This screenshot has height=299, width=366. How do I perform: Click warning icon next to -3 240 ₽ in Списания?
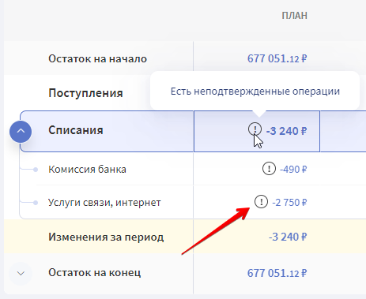pos(255,129)
